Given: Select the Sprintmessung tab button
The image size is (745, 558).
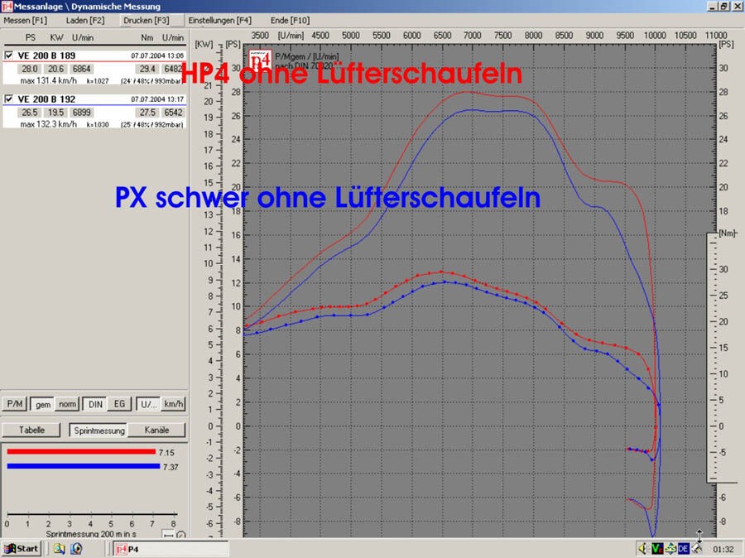Looking at the screenshot, I should [x=99, y=431].
